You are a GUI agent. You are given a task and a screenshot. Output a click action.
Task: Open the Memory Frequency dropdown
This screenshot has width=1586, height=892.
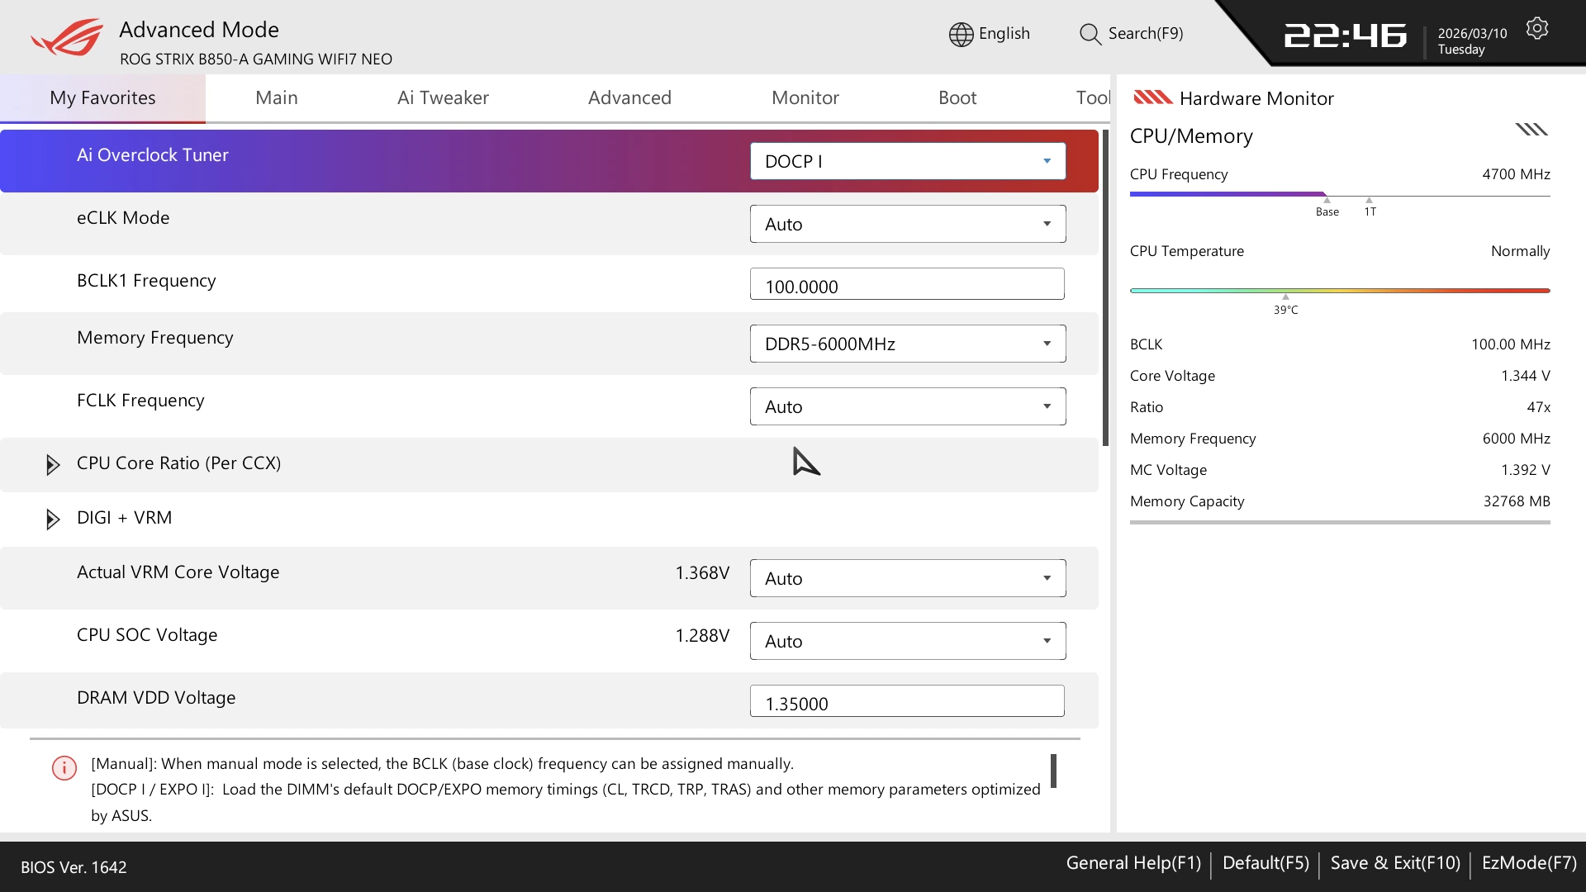point(907,344)
